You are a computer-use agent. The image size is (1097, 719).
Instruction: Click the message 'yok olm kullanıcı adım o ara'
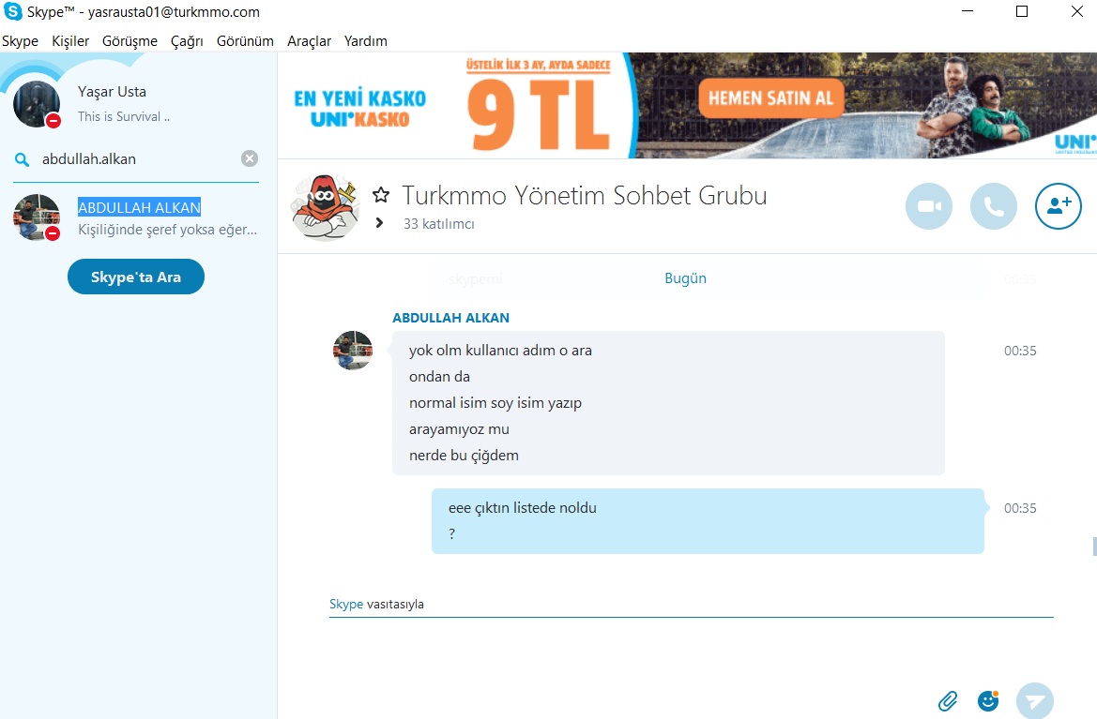point(500,350)
